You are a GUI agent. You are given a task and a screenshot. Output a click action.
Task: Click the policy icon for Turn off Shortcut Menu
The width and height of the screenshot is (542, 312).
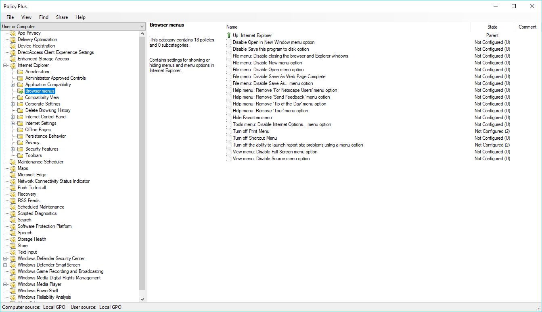click(229, 138)
